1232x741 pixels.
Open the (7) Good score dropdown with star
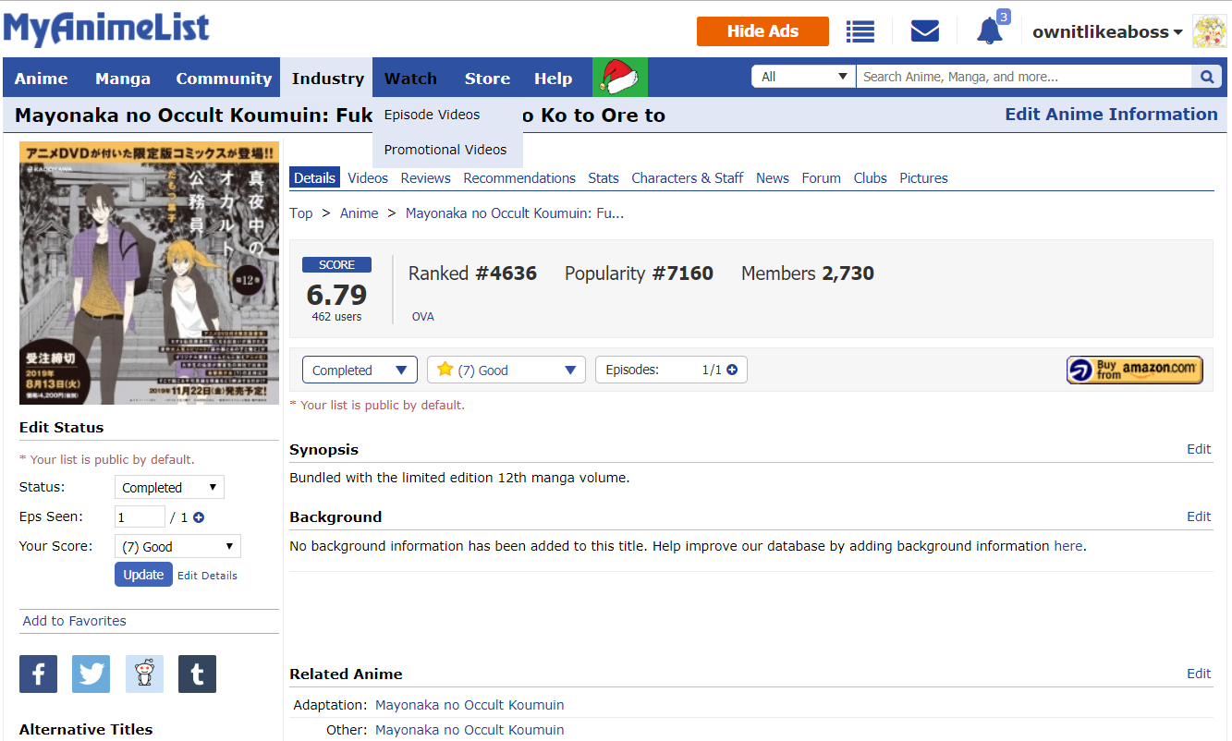coord(506,370)
